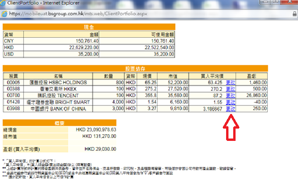Click HSBC market value 52,200.00
Screen dimensions: 298x191
178,82
